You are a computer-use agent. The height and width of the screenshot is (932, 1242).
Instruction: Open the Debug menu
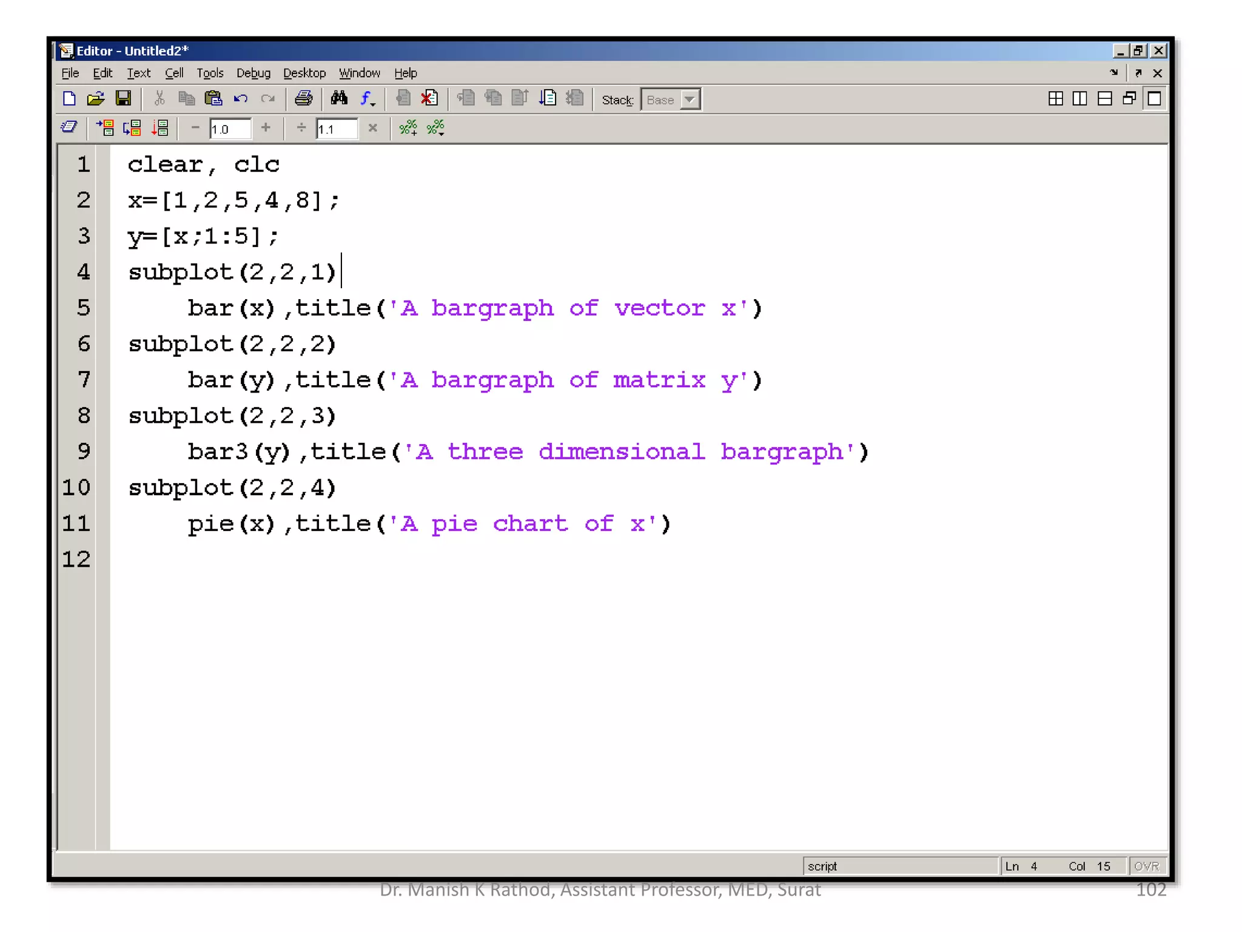click(253, 73)
